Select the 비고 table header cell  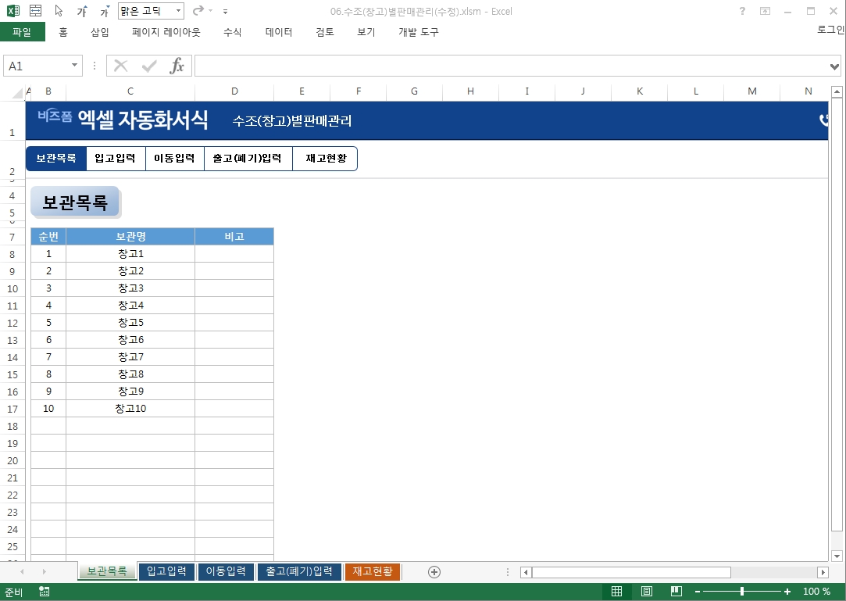pos(234,237)
